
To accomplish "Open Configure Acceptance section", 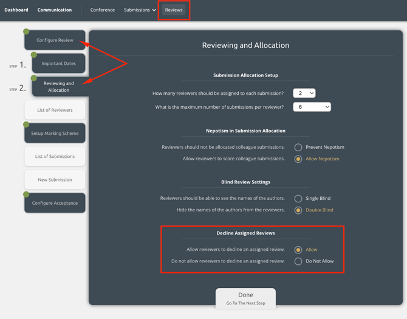I will click(55, 203).
